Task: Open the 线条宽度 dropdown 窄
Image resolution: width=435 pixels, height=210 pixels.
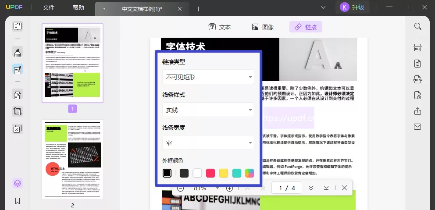Action: point(208,142)
